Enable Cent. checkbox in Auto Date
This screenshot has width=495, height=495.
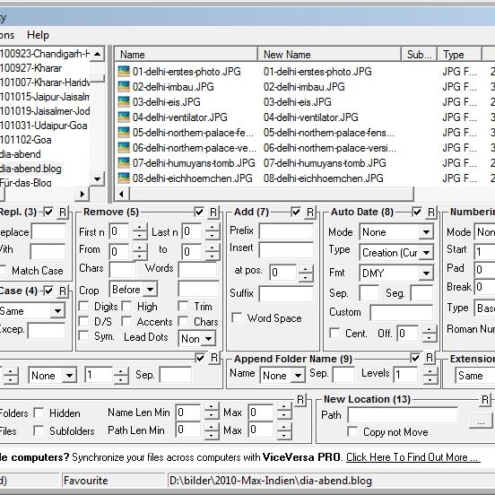point(334,333)
